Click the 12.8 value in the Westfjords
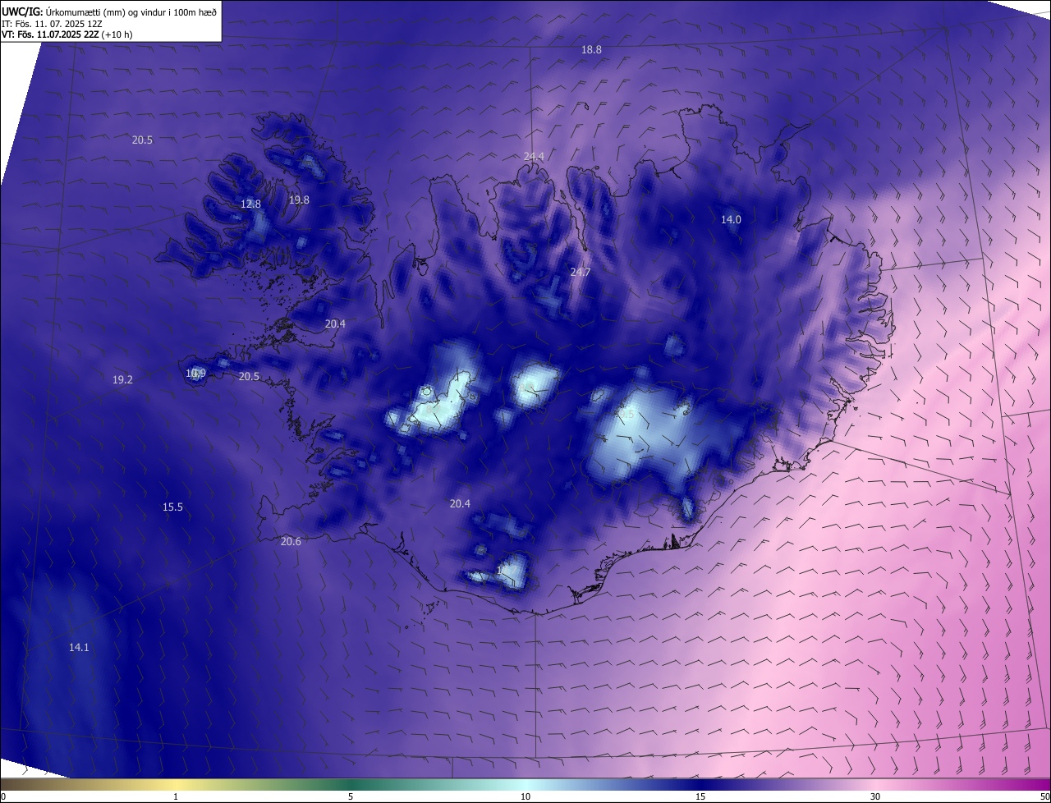 [x=250, y=204]
